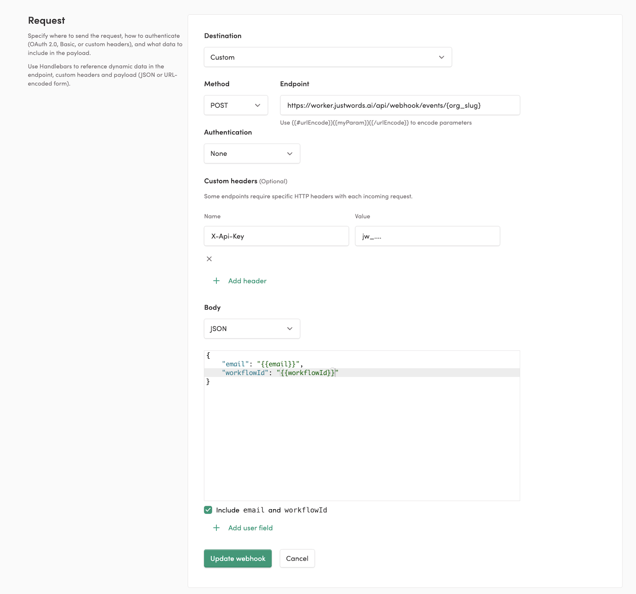Click the Authentication dropdown chevron
The width and height of the screenshot is (636, 594).
pyautogui.click(x=289, y=153)
